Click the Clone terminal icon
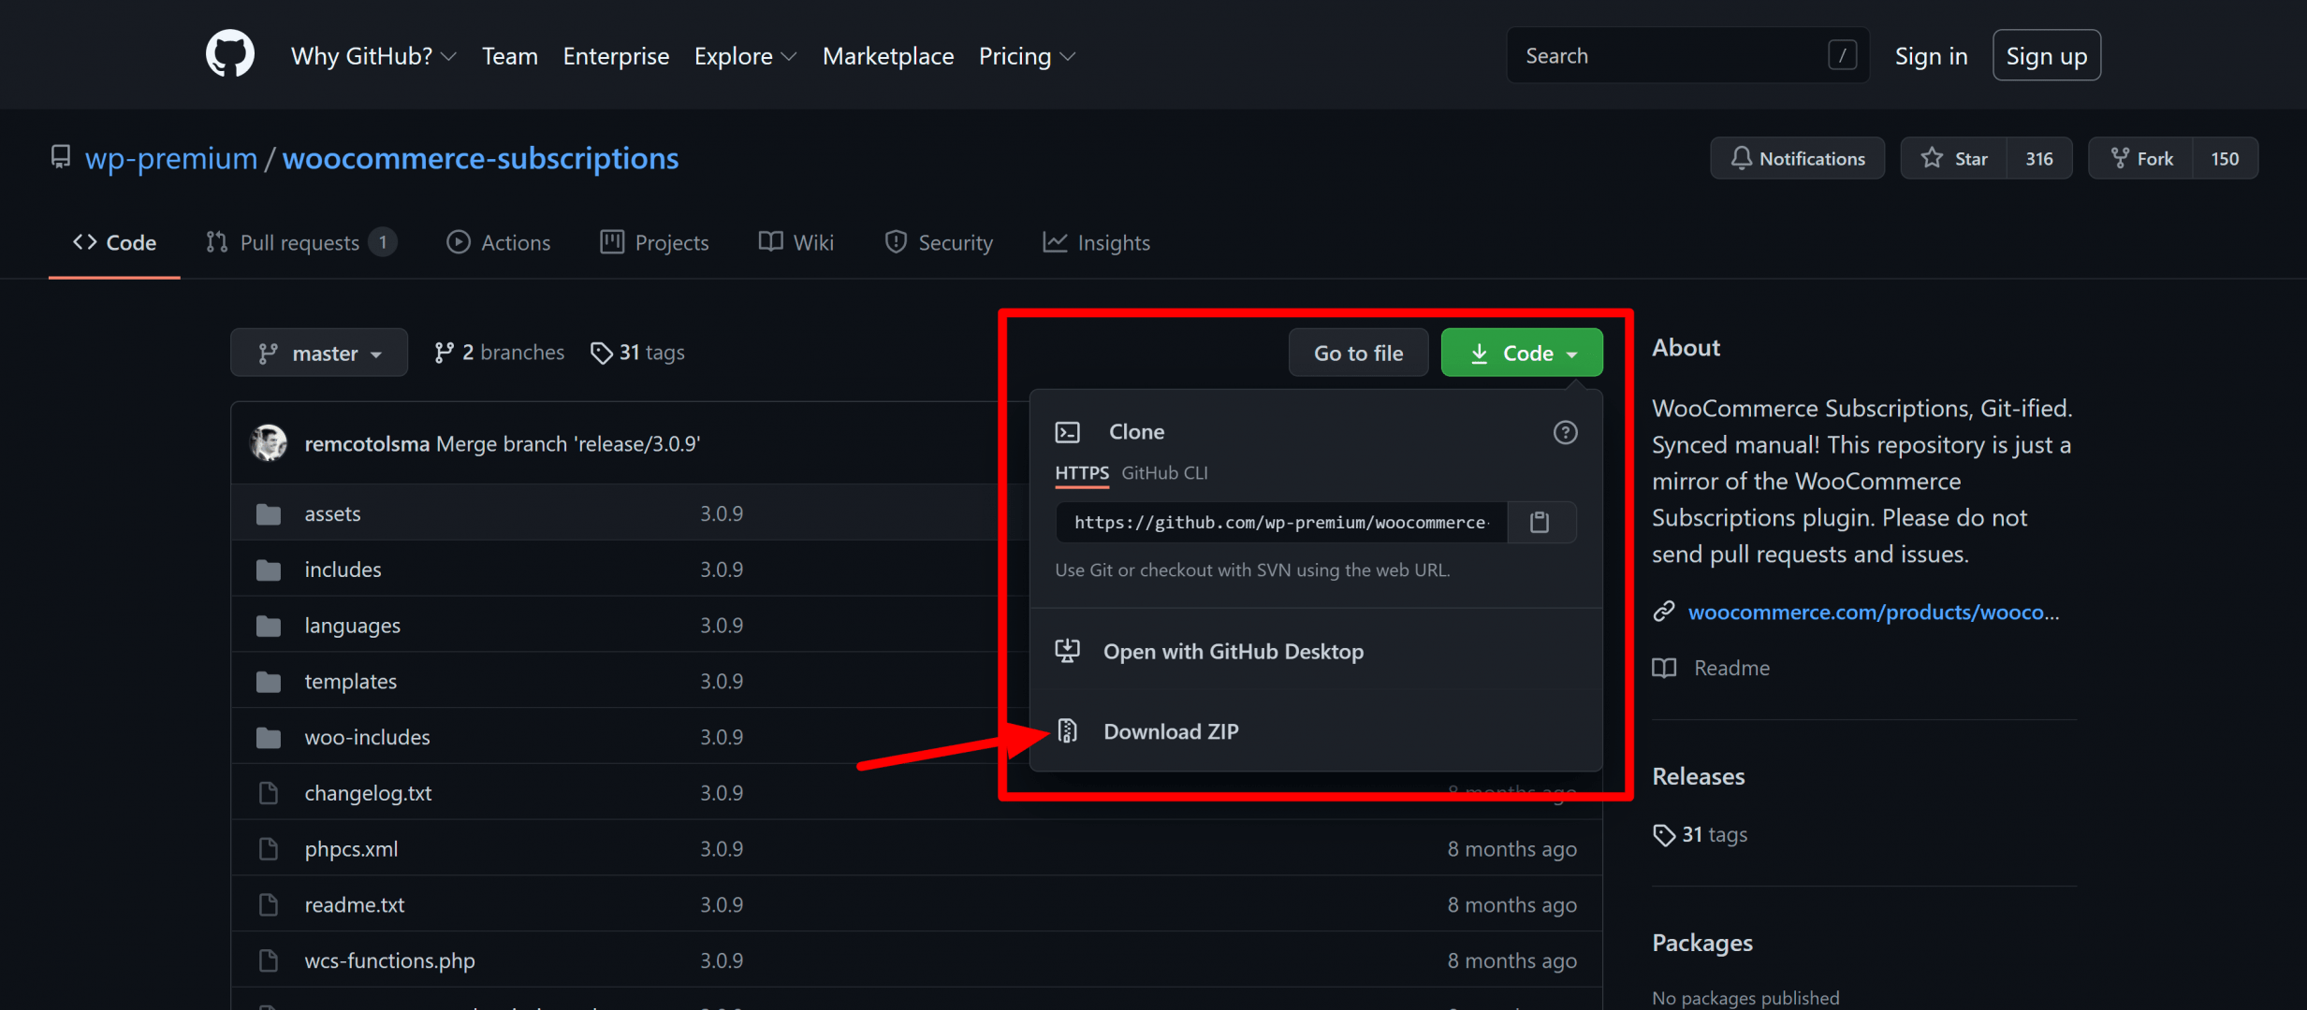The height and width of the screenshot is (1010, 2307). 1068,432
